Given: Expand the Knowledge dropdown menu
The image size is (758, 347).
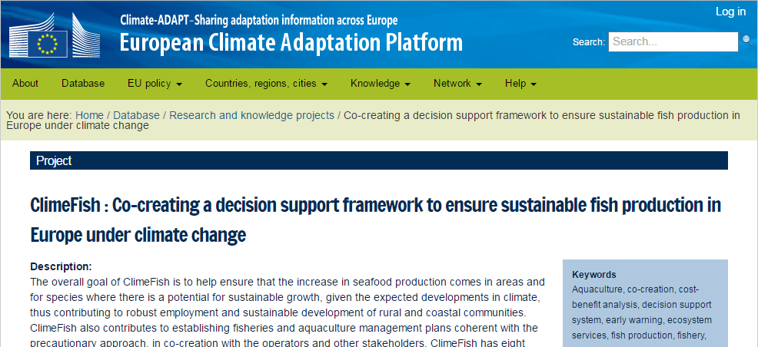Looking at the screenshot, I should pyautogui.click(x=381, y=84).
